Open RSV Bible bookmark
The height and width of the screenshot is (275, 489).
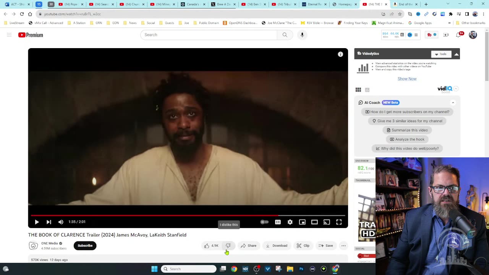(317, 23)
